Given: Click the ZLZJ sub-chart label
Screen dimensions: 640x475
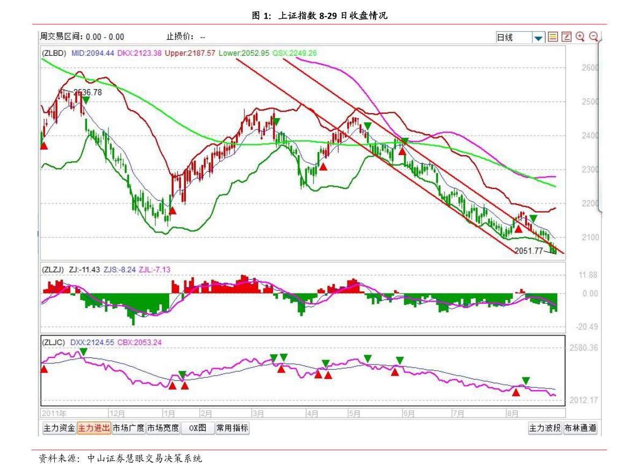Looking at the screenshot, I should pos(53,269).
